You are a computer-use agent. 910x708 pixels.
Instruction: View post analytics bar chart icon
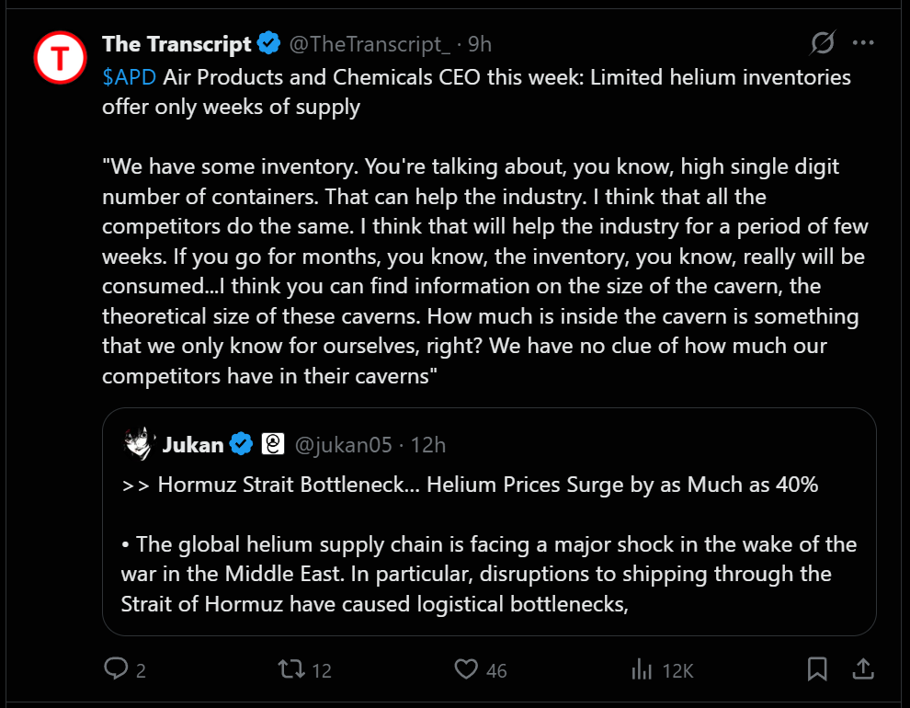coord(642,669)
